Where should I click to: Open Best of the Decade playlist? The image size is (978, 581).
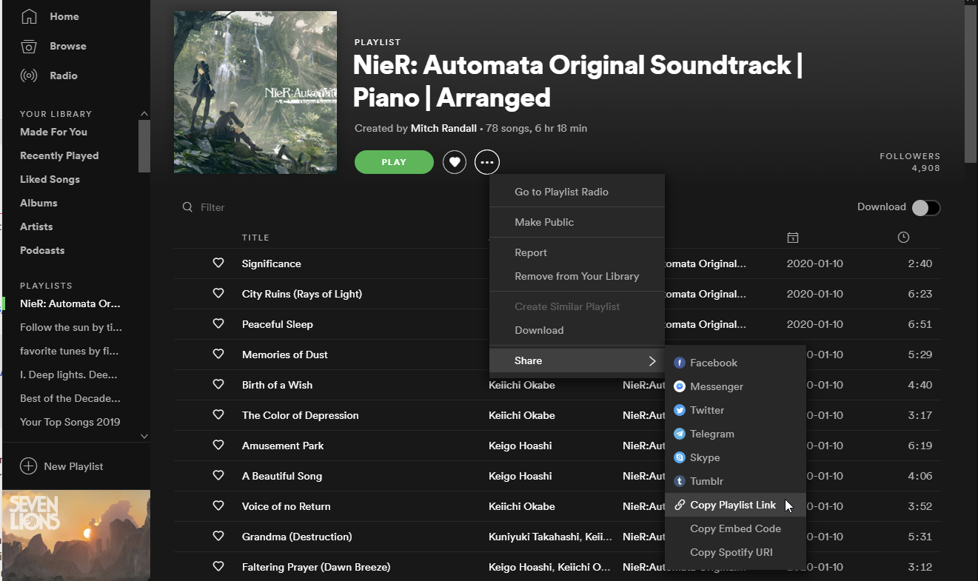tap(70, 398)
